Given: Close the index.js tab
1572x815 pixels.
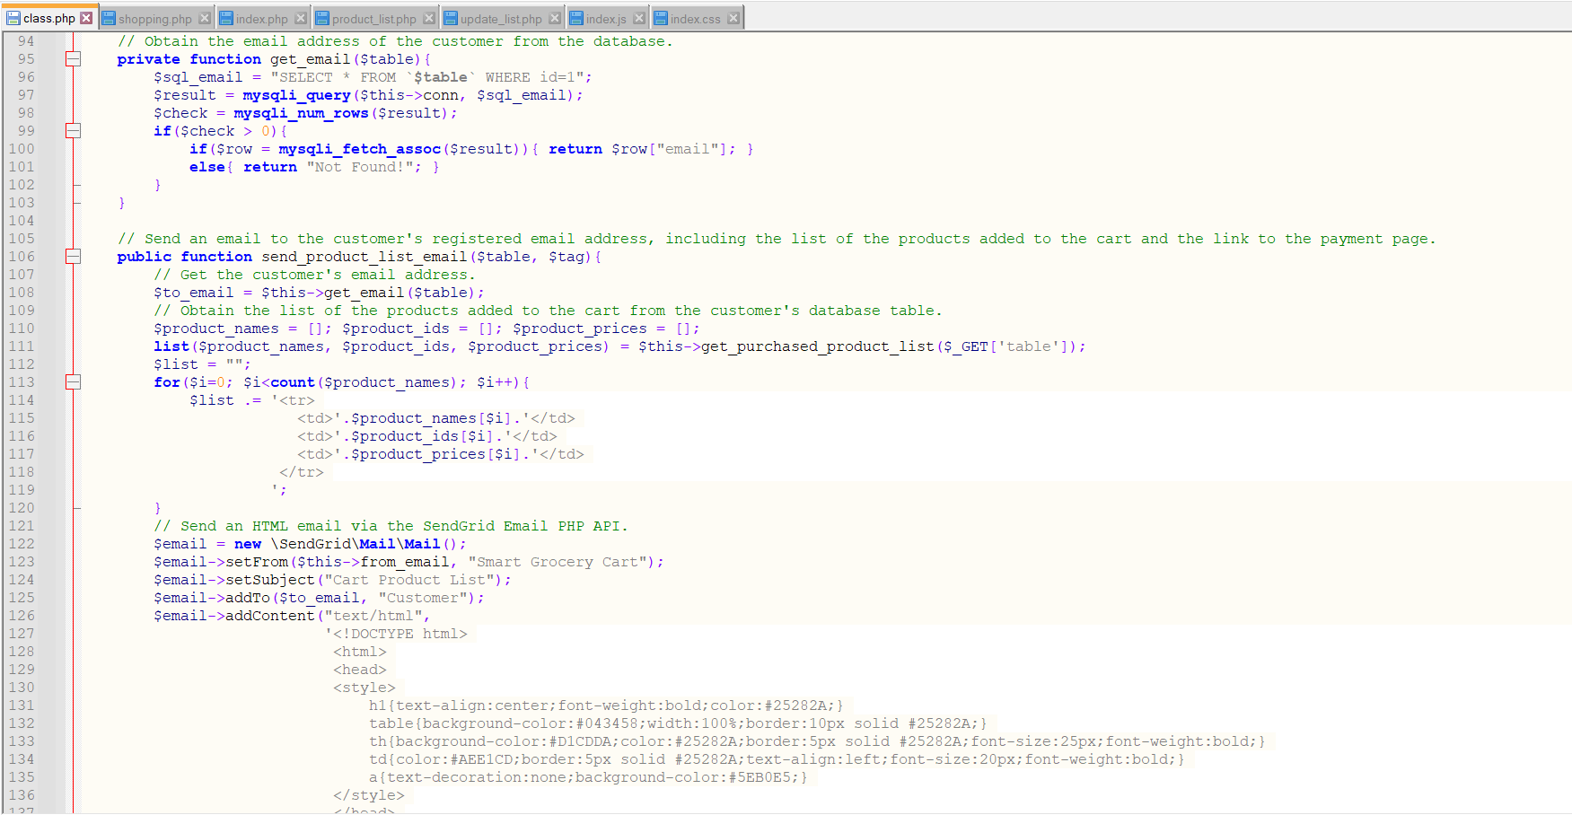Looking at the screenshot, I should (640, 16).
